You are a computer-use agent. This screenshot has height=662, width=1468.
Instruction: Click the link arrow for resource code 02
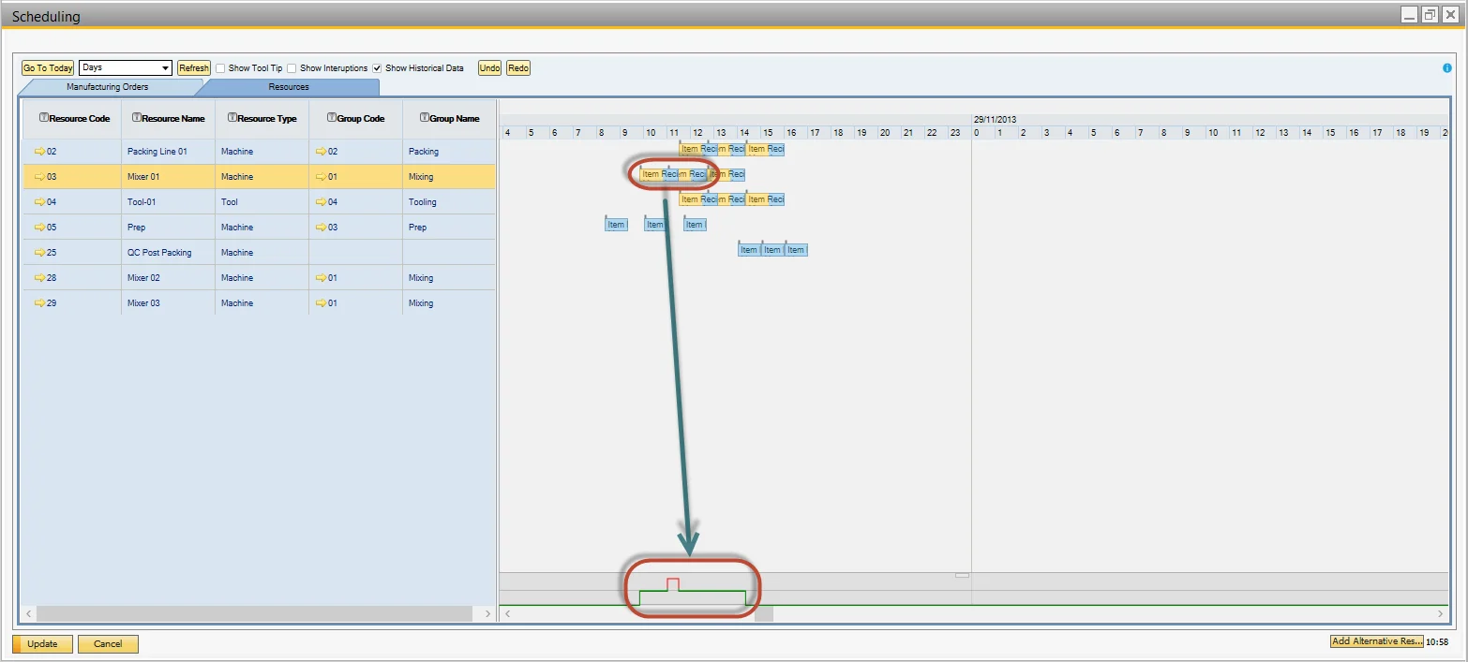[x=39, y=152]
